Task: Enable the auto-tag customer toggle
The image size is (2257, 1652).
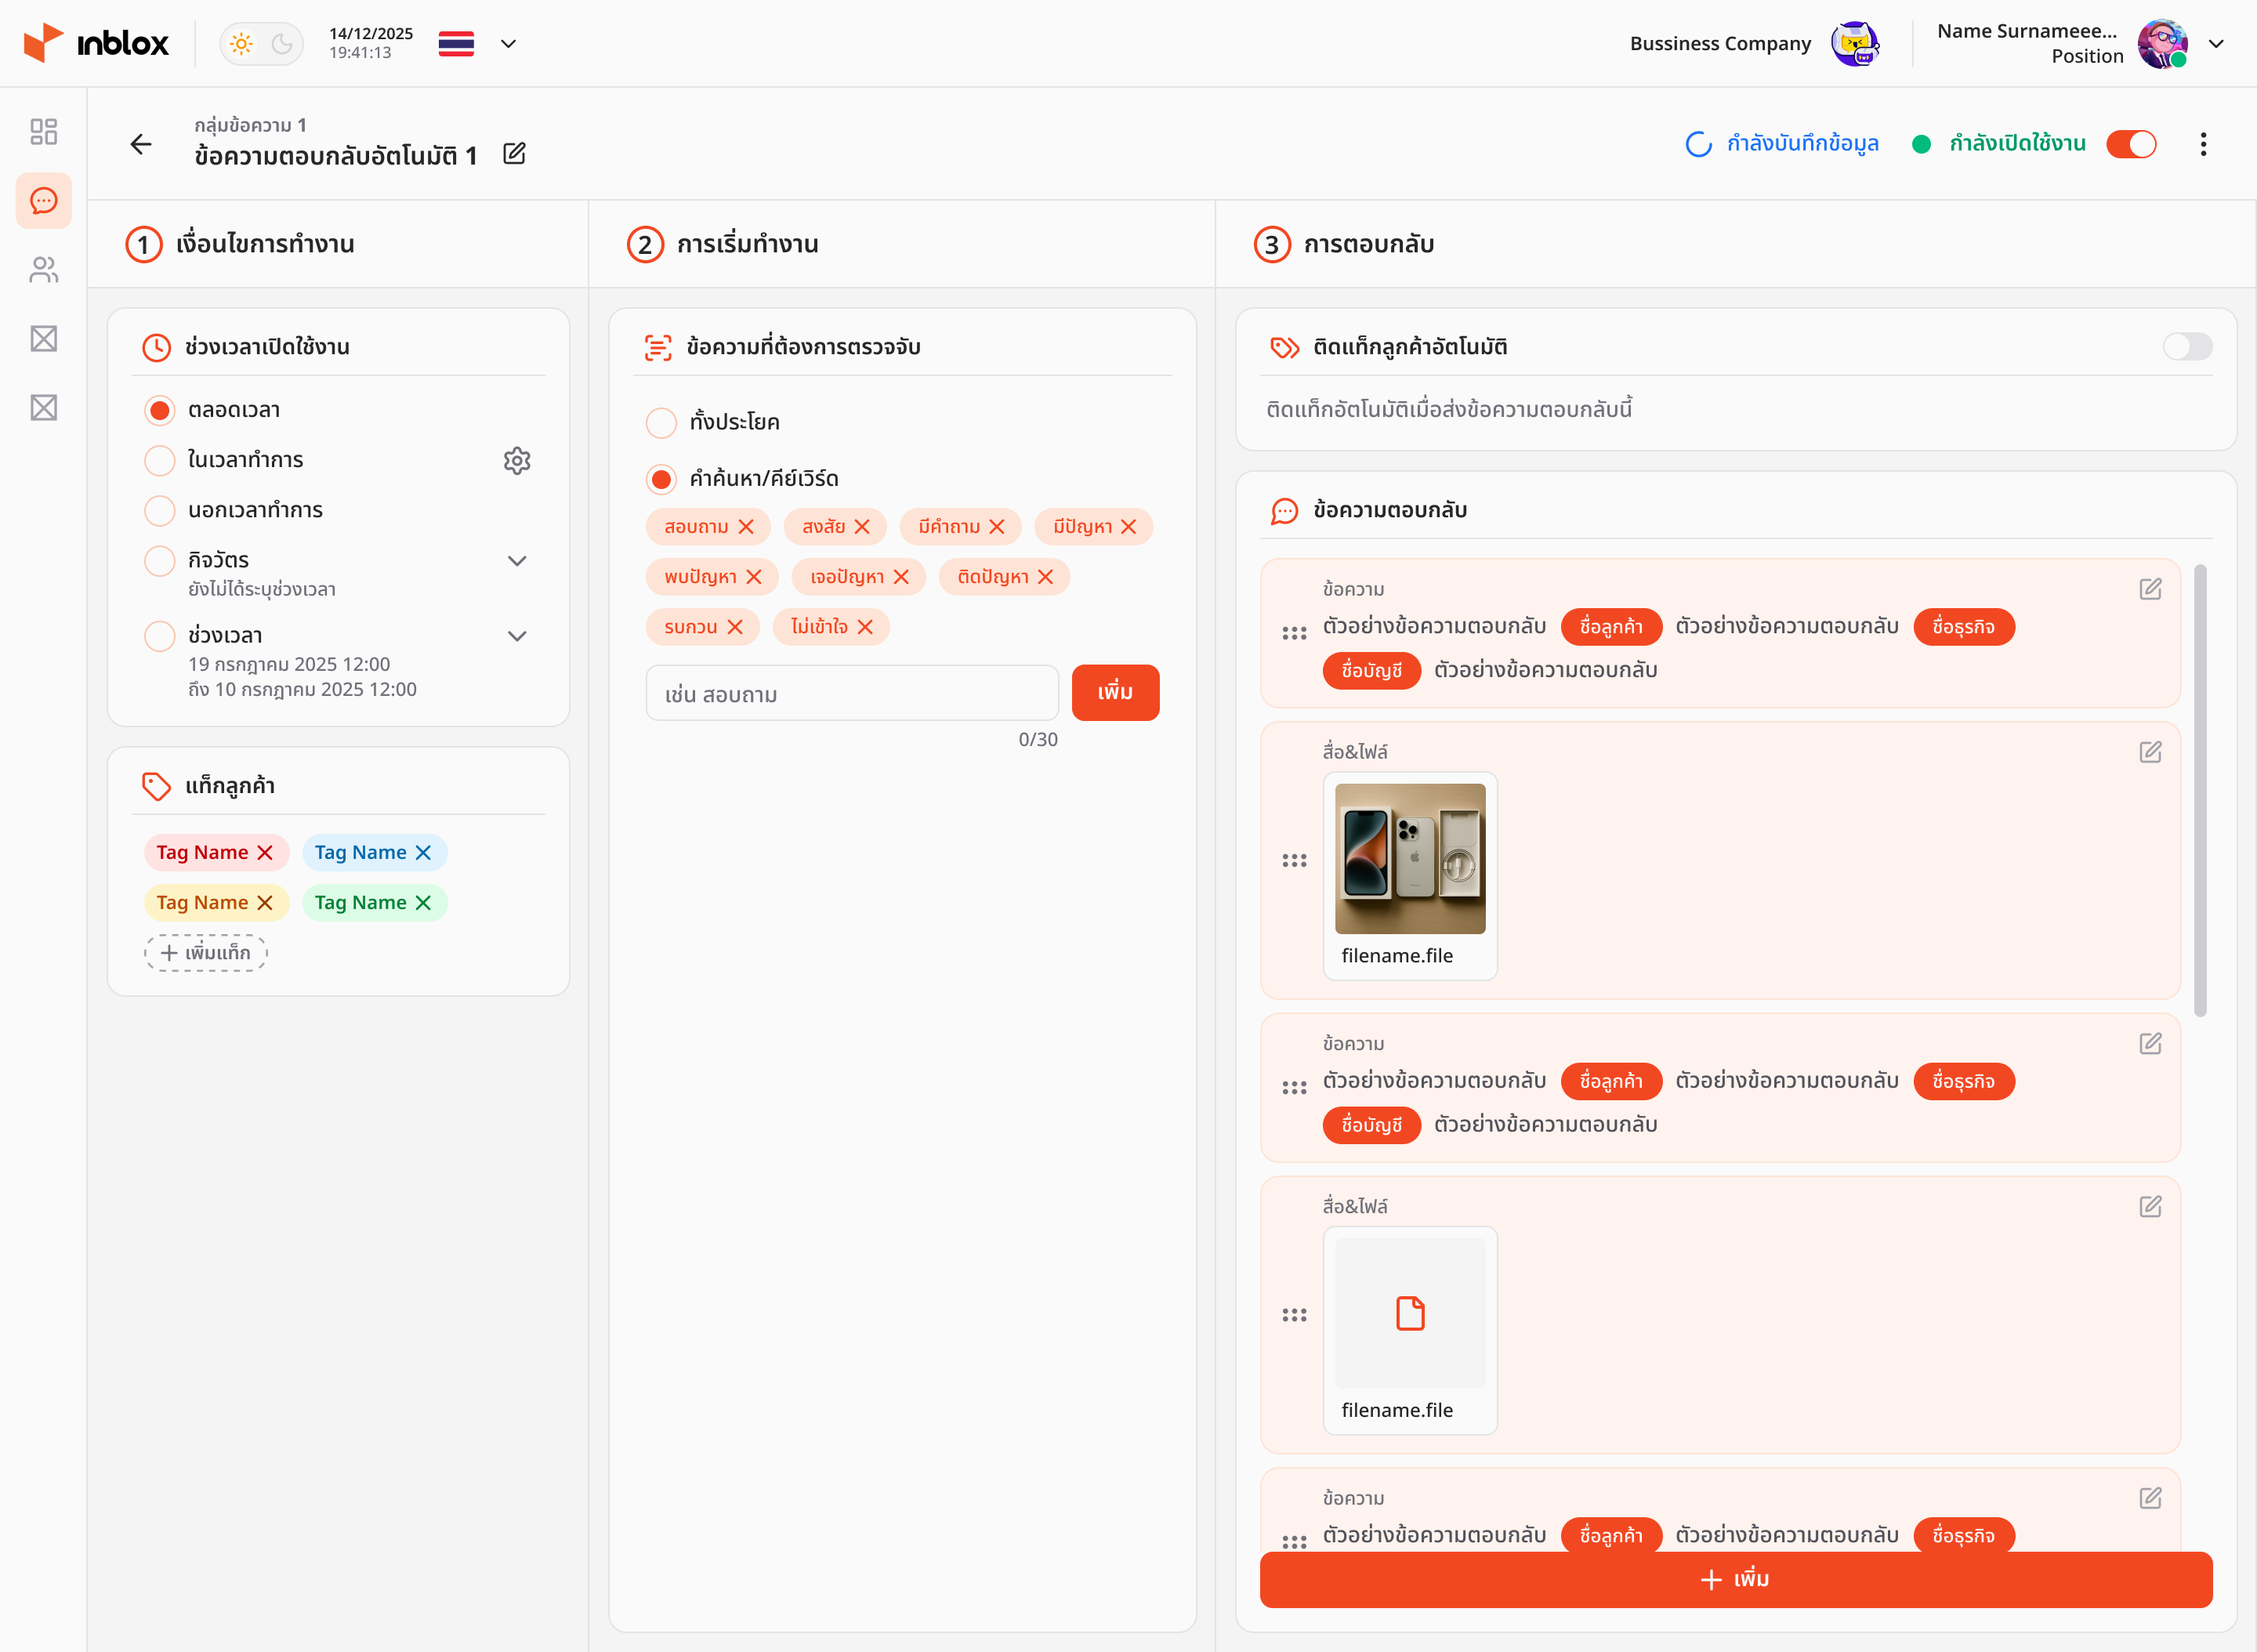Action: (2187, 346)
